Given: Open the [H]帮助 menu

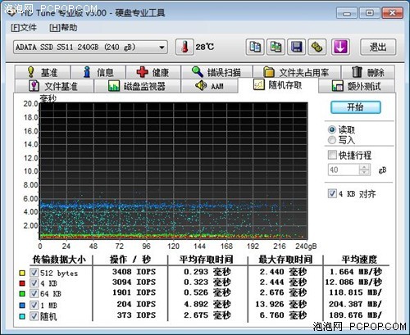Looking at the screenshot, I should (63, 28).
